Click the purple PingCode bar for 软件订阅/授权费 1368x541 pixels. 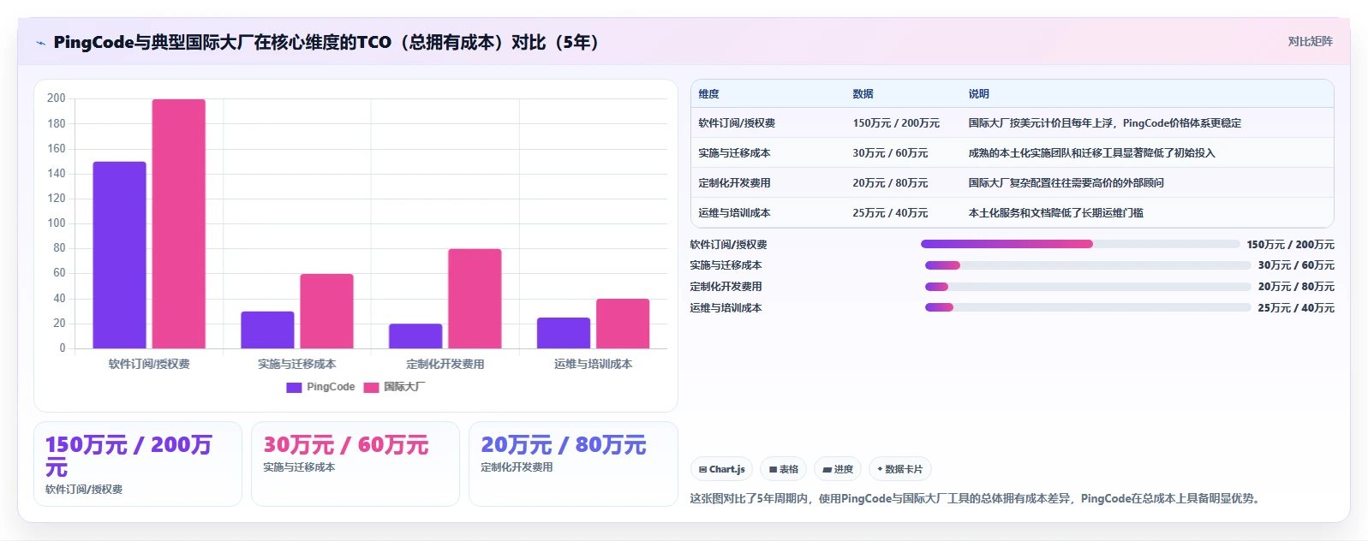click(x=119, y=255)
